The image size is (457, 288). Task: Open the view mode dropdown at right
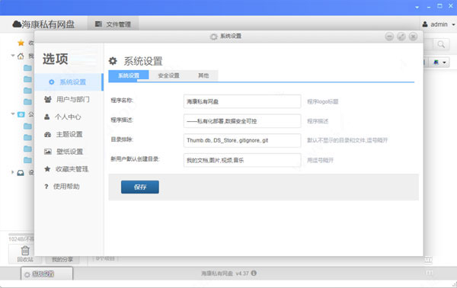[x=439, y=62]
